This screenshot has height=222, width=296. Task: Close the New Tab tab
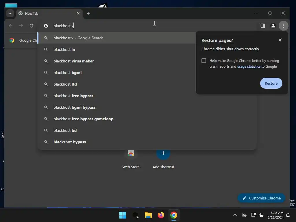78,13
